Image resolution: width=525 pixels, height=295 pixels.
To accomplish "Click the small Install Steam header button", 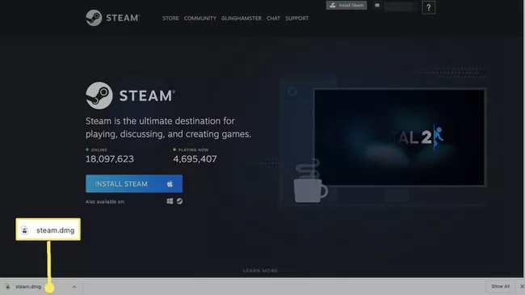I will click(346, 5).
